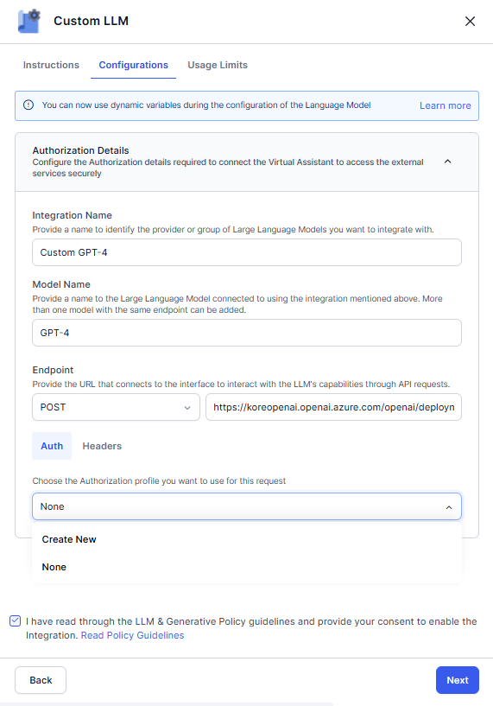
Task: Open Read Policy Guidelines link
Action: (133, 635)
